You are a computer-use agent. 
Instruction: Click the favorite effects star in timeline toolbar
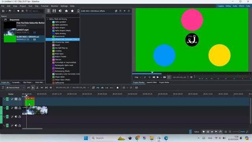[118, 88]
